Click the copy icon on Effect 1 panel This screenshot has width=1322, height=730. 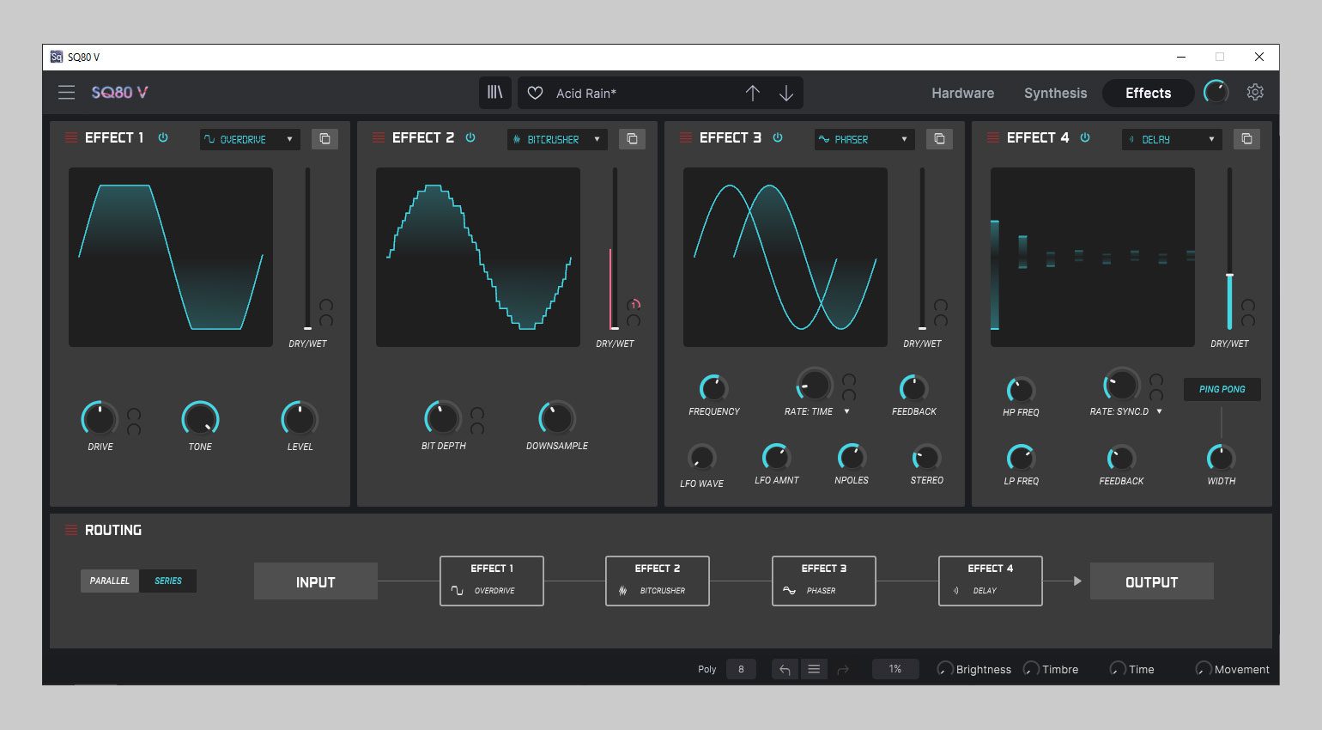pos(324,138)
